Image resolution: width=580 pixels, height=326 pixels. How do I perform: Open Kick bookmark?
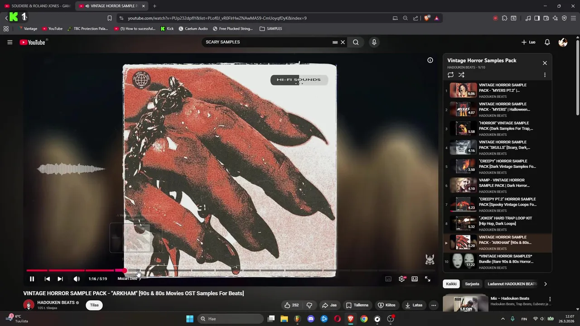pyautogui.click(x=167, y=29)
